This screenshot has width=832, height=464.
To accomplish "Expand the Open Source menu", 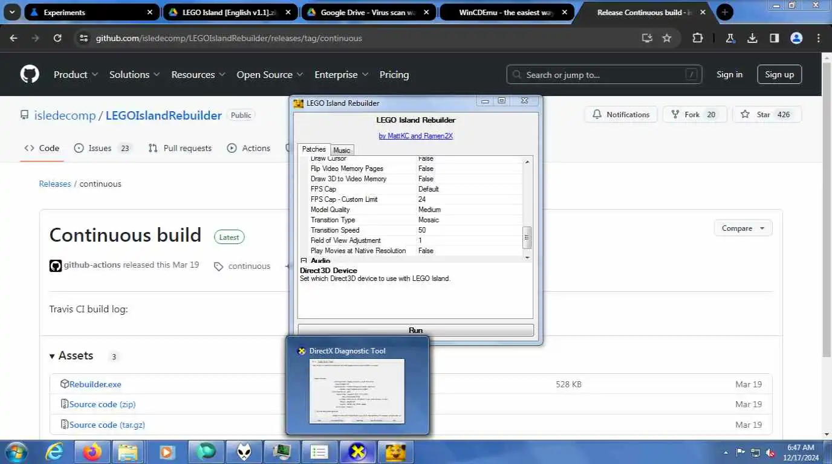I will coord(270,74).
